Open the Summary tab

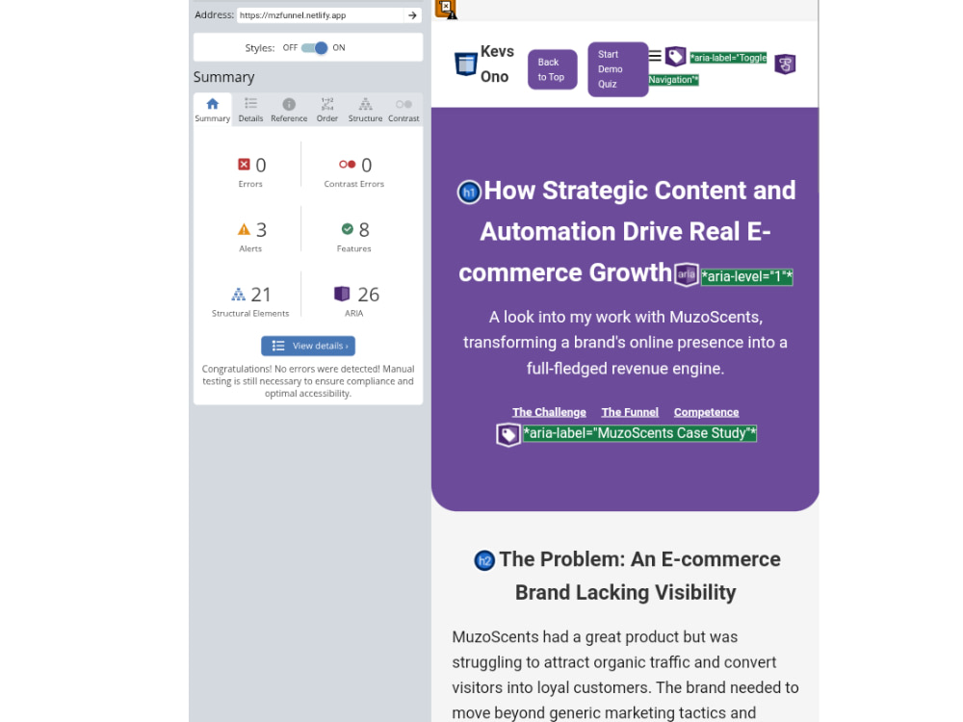pyautogui.click(x=213, y=110)
